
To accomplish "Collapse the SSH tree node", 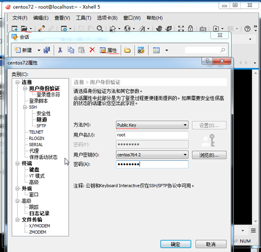I will click(x=25, y=107).
